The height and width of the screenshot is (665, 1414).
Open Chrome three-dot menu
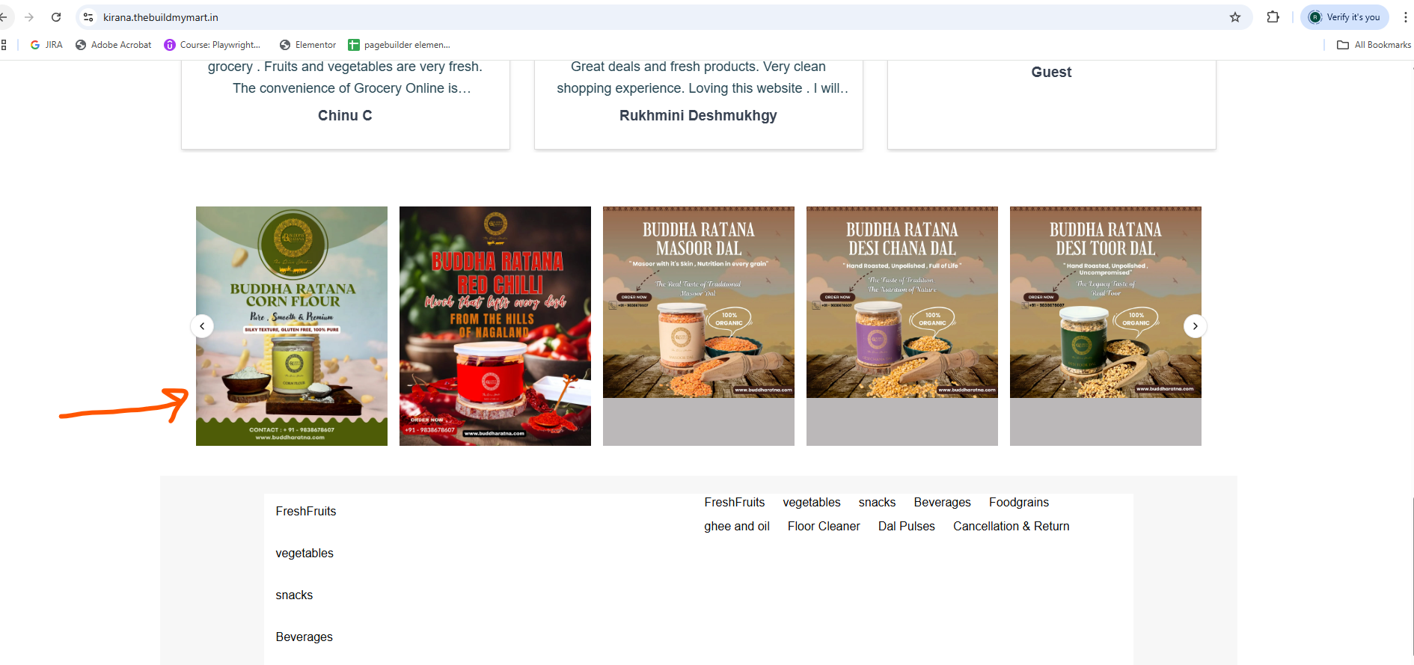[x=1406, y=17]
